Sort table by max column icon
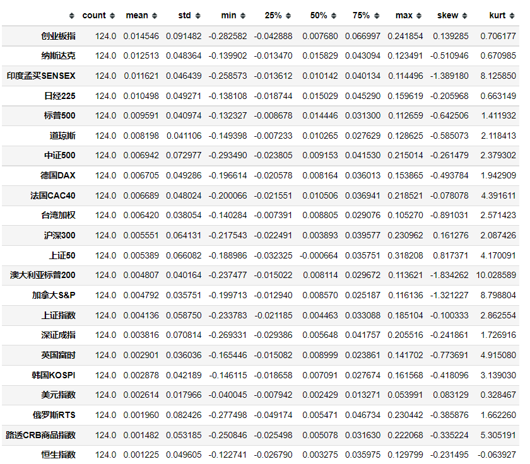 419,16
